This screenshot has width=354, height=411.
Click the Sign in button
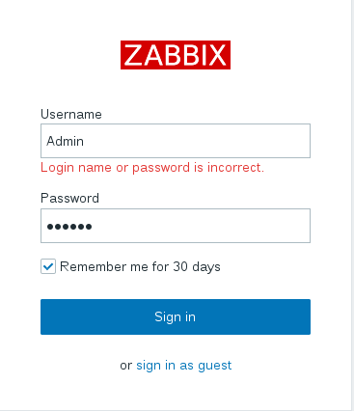(x=176, y=316)
